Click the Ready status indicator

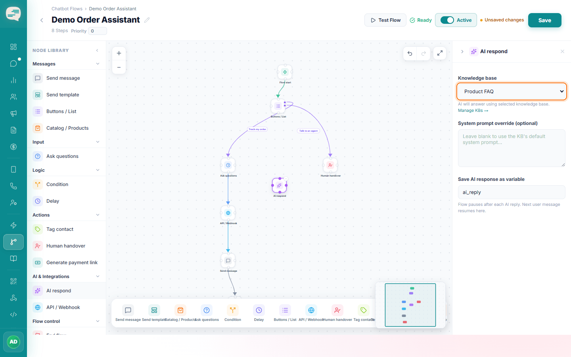(x=421, y=20)
